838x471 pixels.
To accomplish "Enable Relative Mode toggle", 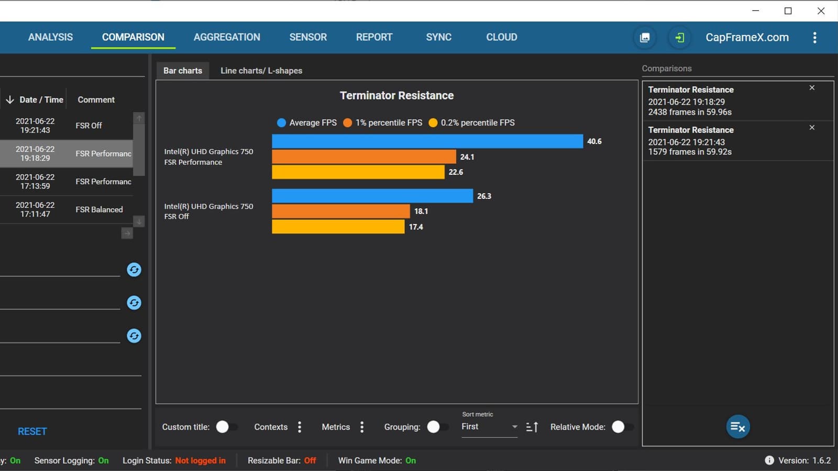I will pyautogui.click(x=622, y=427).
